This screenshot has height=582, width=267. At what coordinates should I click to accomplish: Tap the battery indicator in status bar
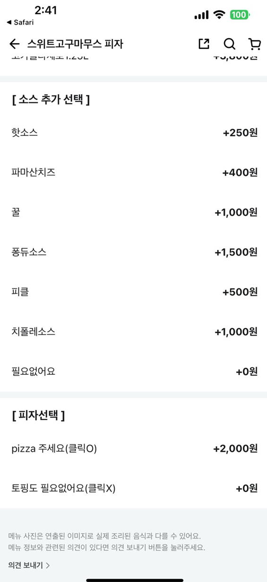pos(240,15)
